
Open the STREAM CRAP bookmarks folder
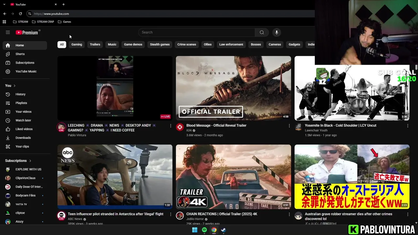[x=43, y=22]
